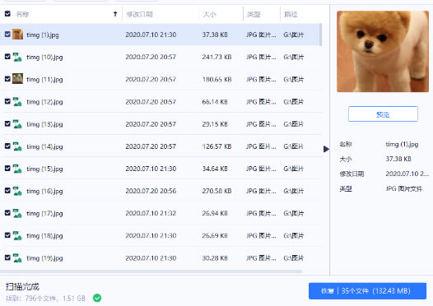Image resolution: width=433 pixels, height=306 pixels.
Task: Click the blue recover 35 files button
Action: coord(367,291)
